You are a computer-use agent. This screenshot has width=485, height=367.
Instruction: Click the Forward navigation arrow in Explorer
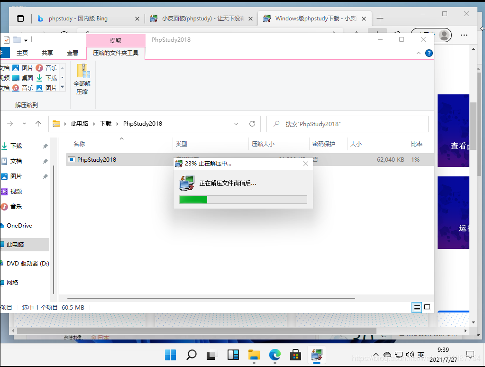tap(10, 124)
